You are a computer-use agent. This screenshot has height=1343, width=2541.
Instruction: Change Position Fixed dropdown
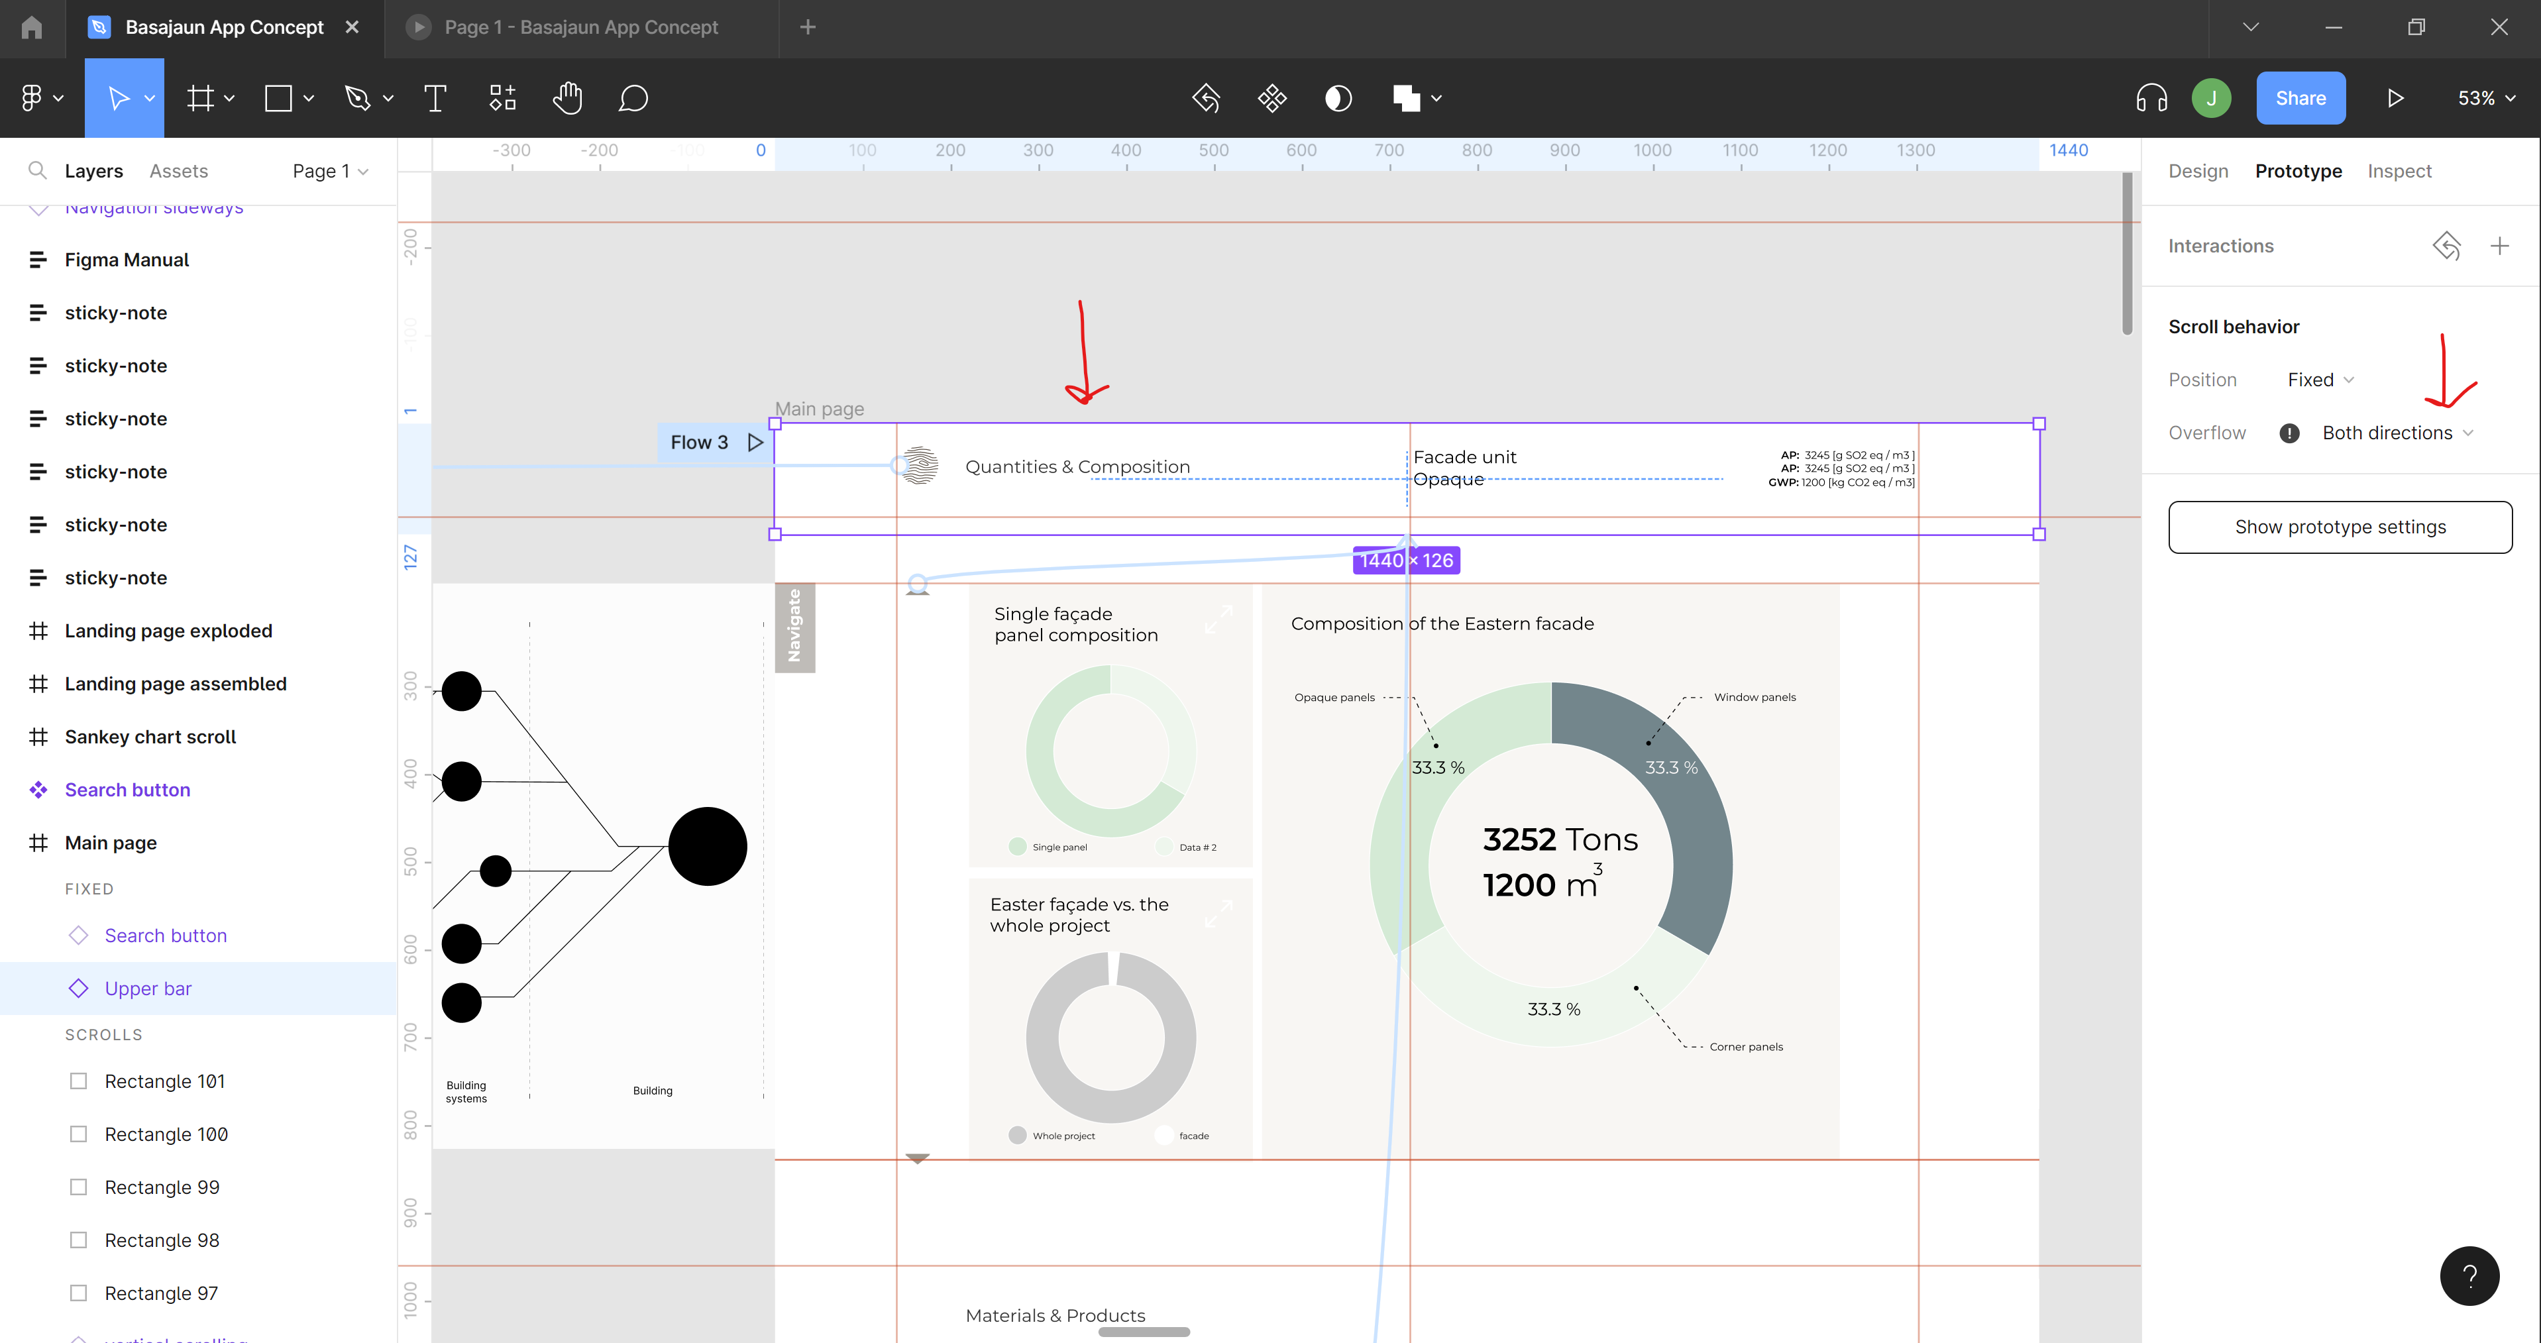[2321, 380]
